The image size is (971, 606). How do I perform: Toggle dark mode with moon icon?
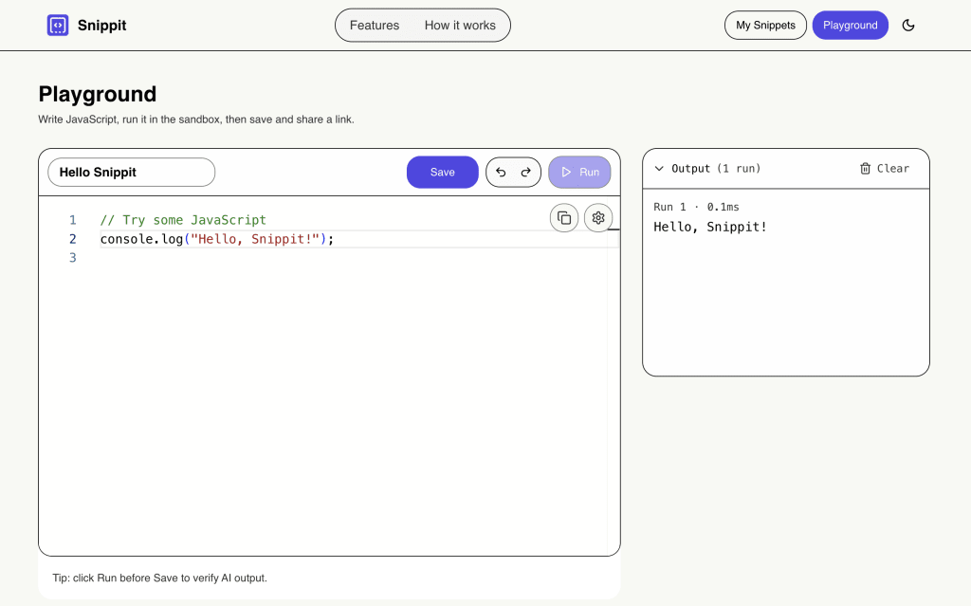907,26
